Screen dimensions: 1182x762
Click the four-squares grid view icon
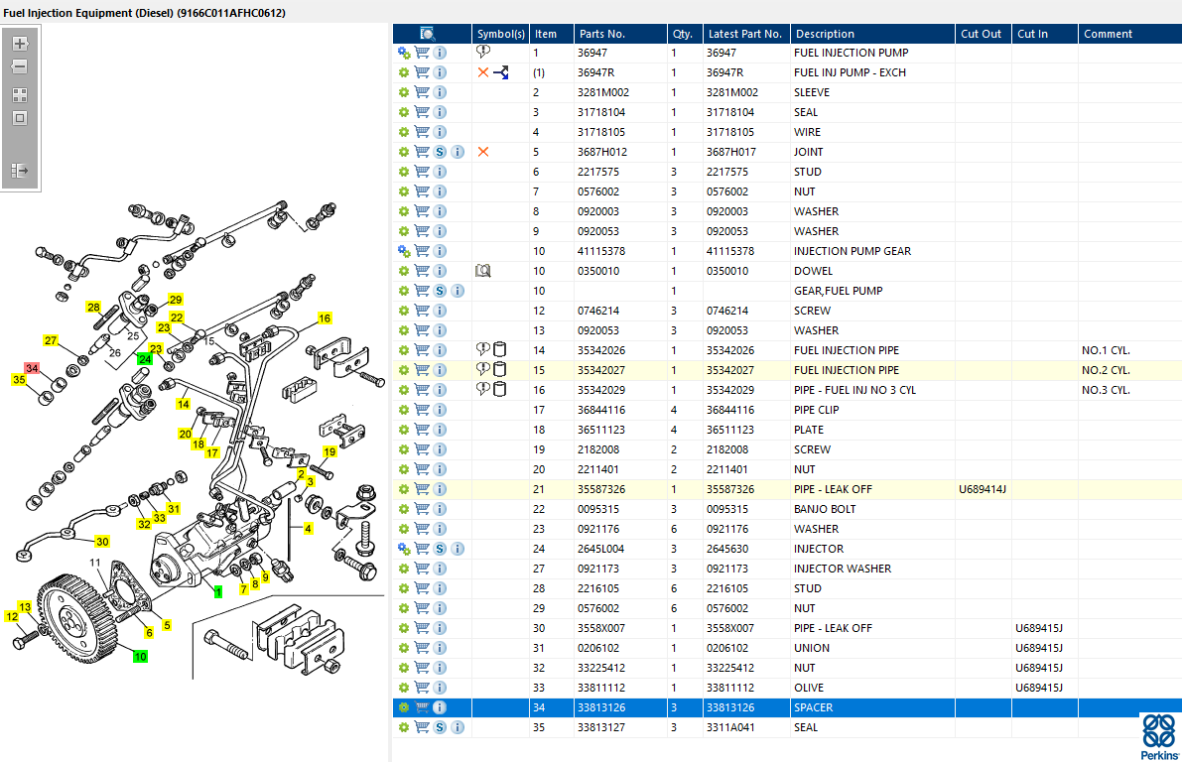pyautogui.click(x=20, y=95)
